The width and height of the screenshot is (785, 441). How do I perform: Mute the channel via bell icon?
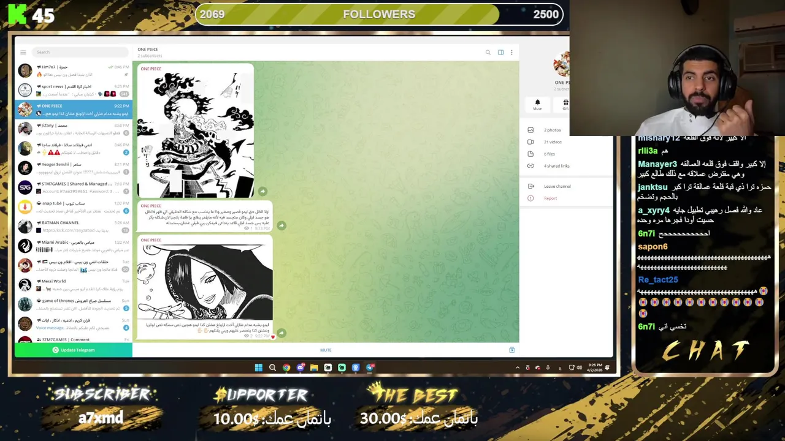coord(537,105)
